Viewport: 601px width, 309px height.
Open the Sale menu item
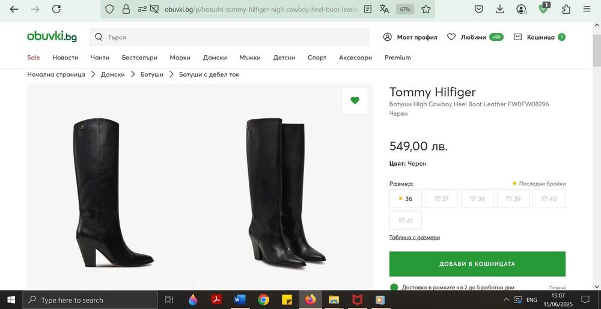(x=33, y=58)
